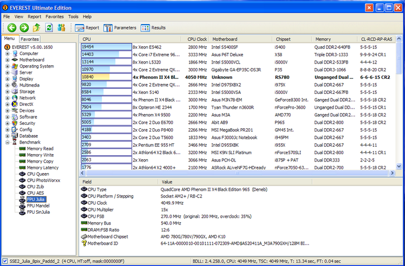Click the Multimedia icon in the tree

[x=15, y=85]
